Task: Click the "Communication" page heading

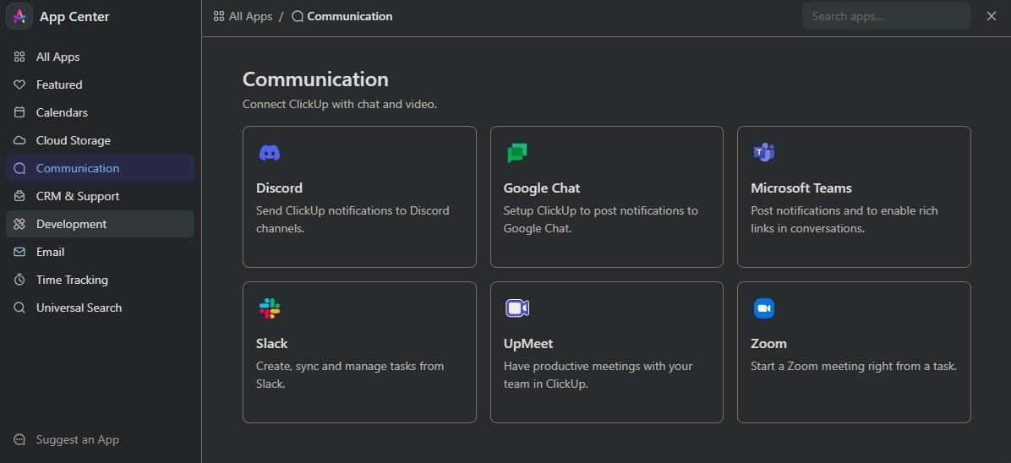Action: [315, 79]
